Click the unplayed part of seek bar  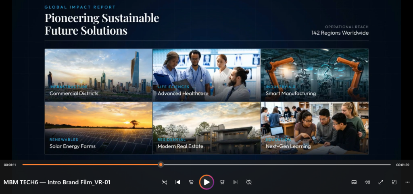tap(277, 165)
